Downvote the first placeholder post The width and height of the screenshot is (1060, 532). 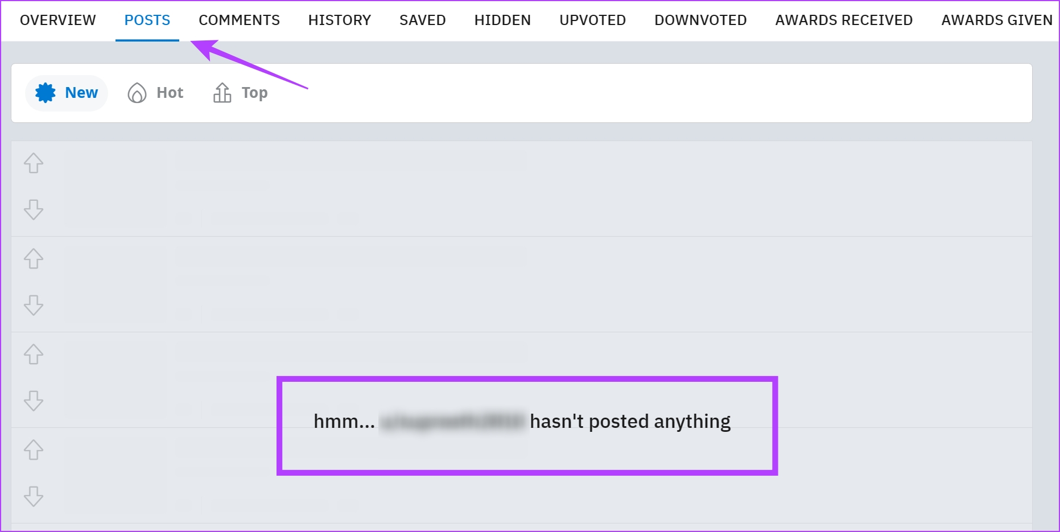click(x=34, y=209)
